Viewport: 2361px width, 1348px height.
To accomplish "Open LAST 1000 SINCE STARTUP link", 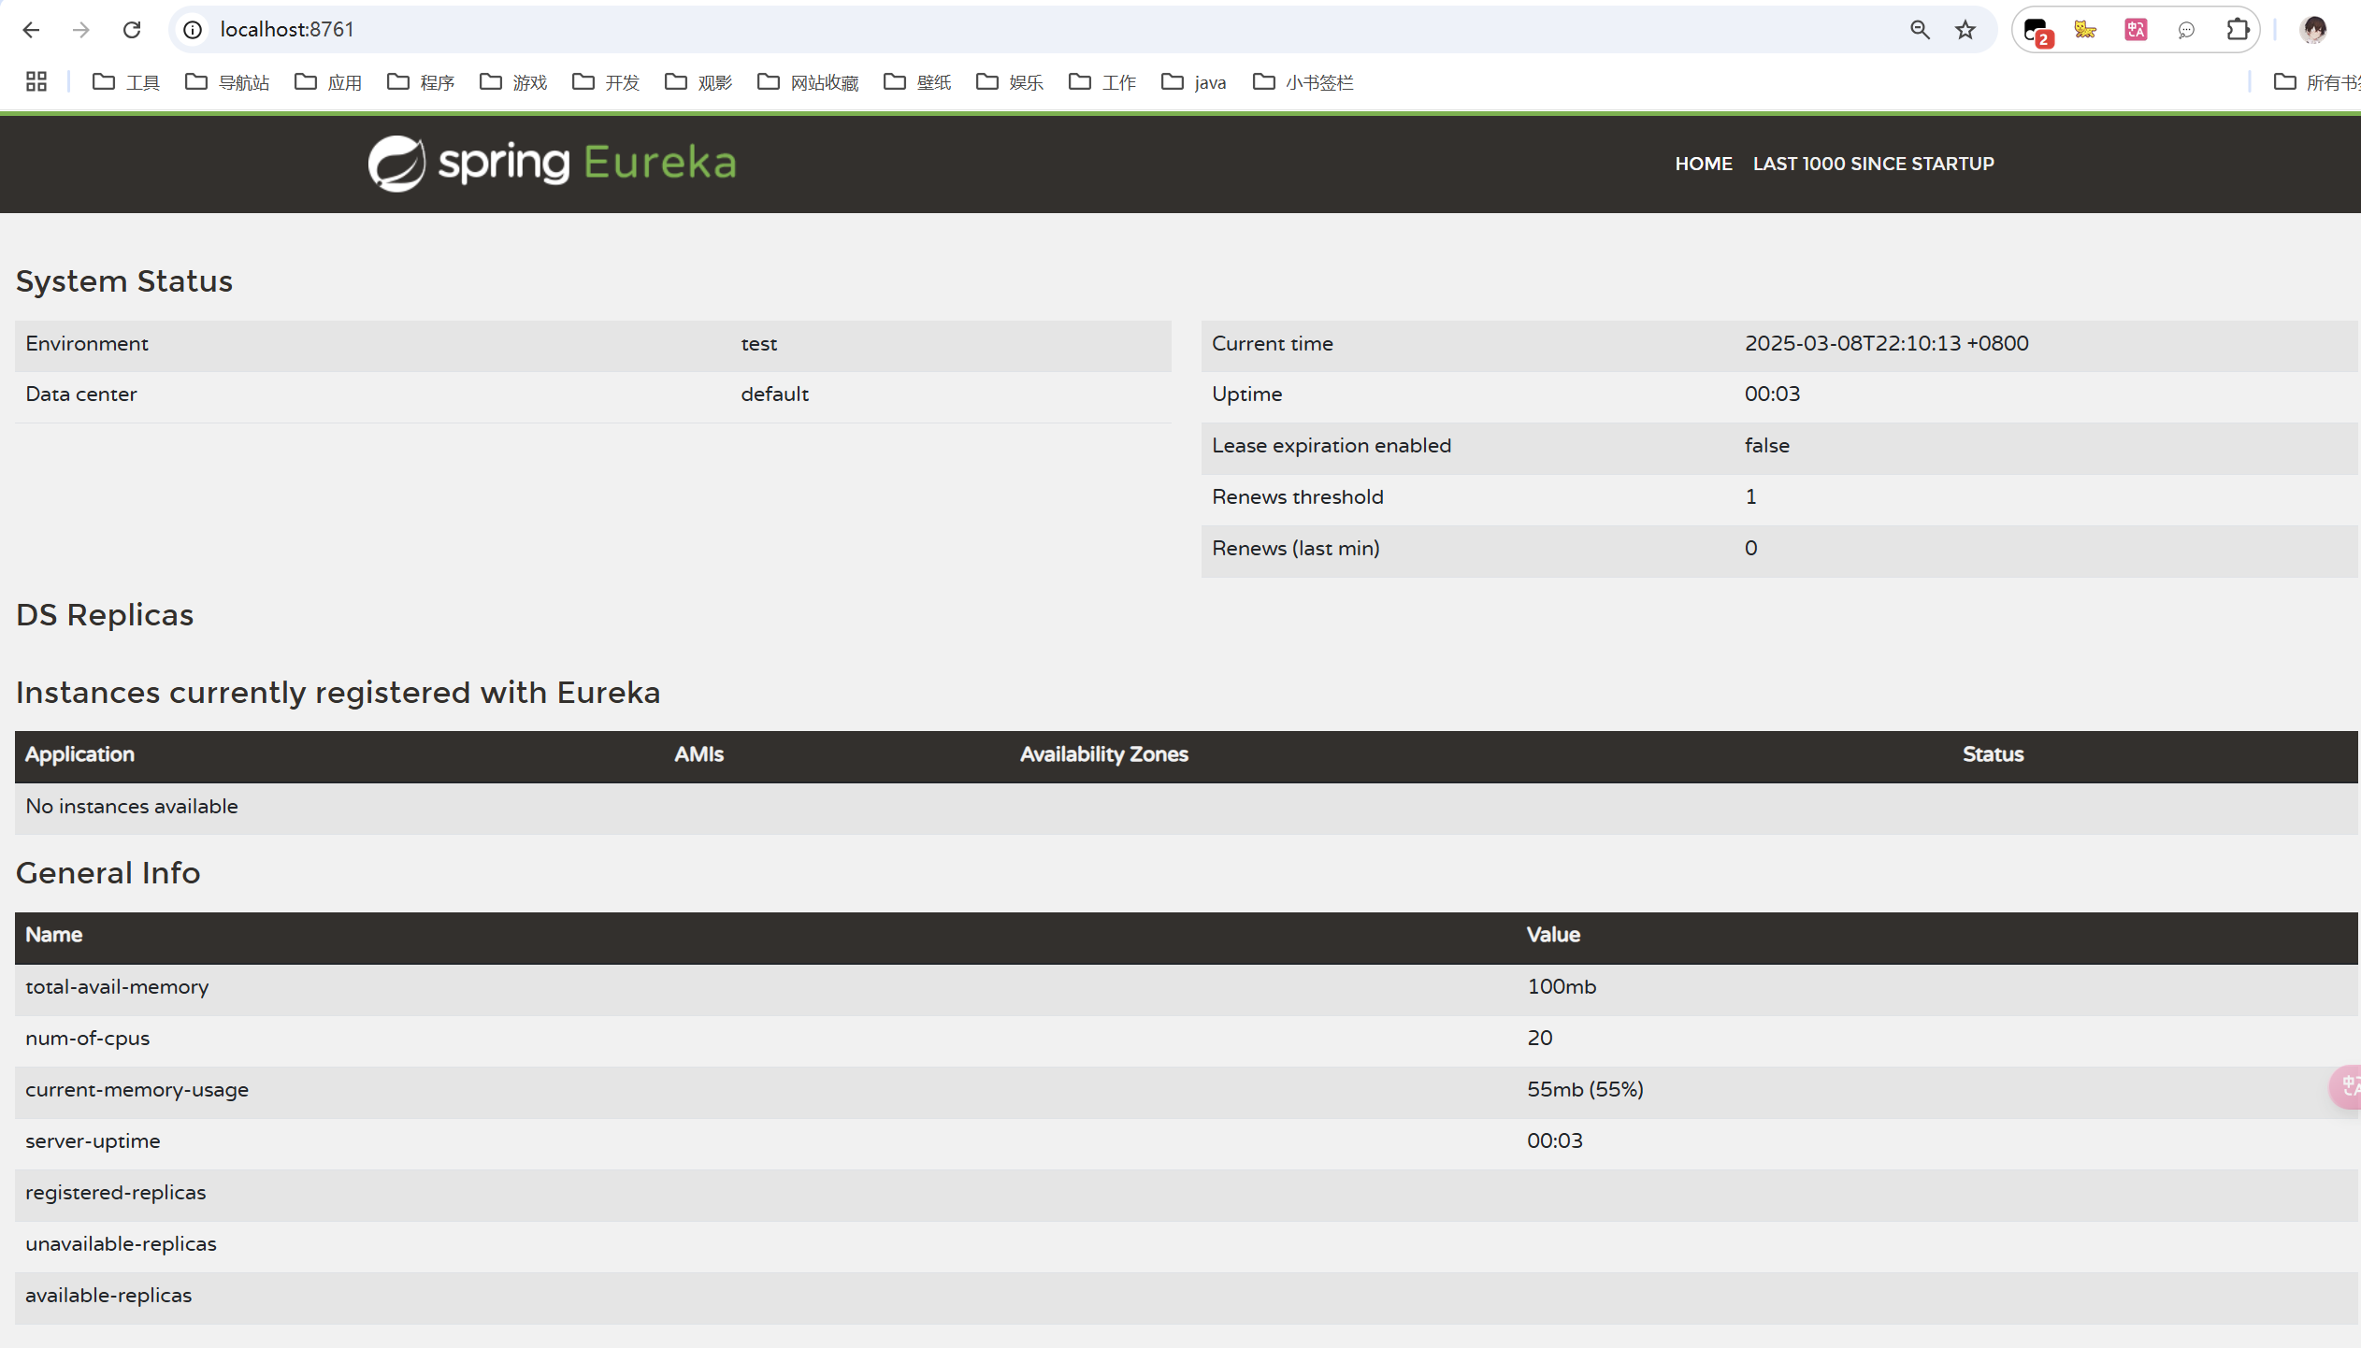I will 1873,164.
